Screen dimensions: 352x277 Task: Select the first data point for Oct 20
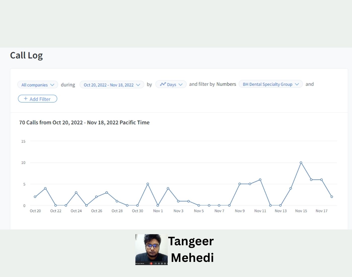coord(35,197)
